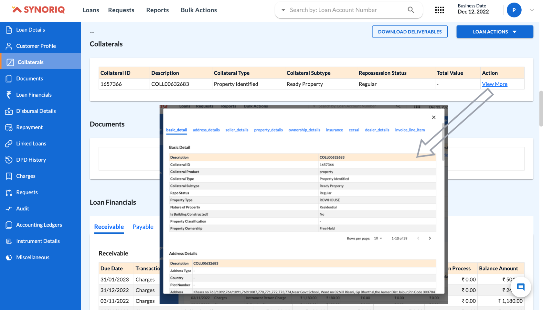543x310 pixels.
Task: Click the Business Date Dec 12, 2022
Action: point(473,9)
